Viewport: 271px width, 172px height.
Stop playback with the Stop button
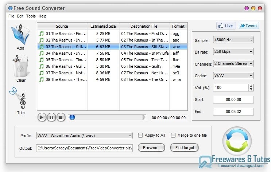tap(61, 117)
